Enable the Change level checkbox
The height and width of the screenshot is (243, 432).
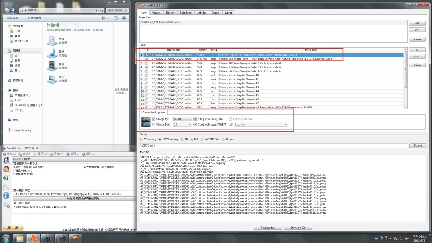point(154,124)
